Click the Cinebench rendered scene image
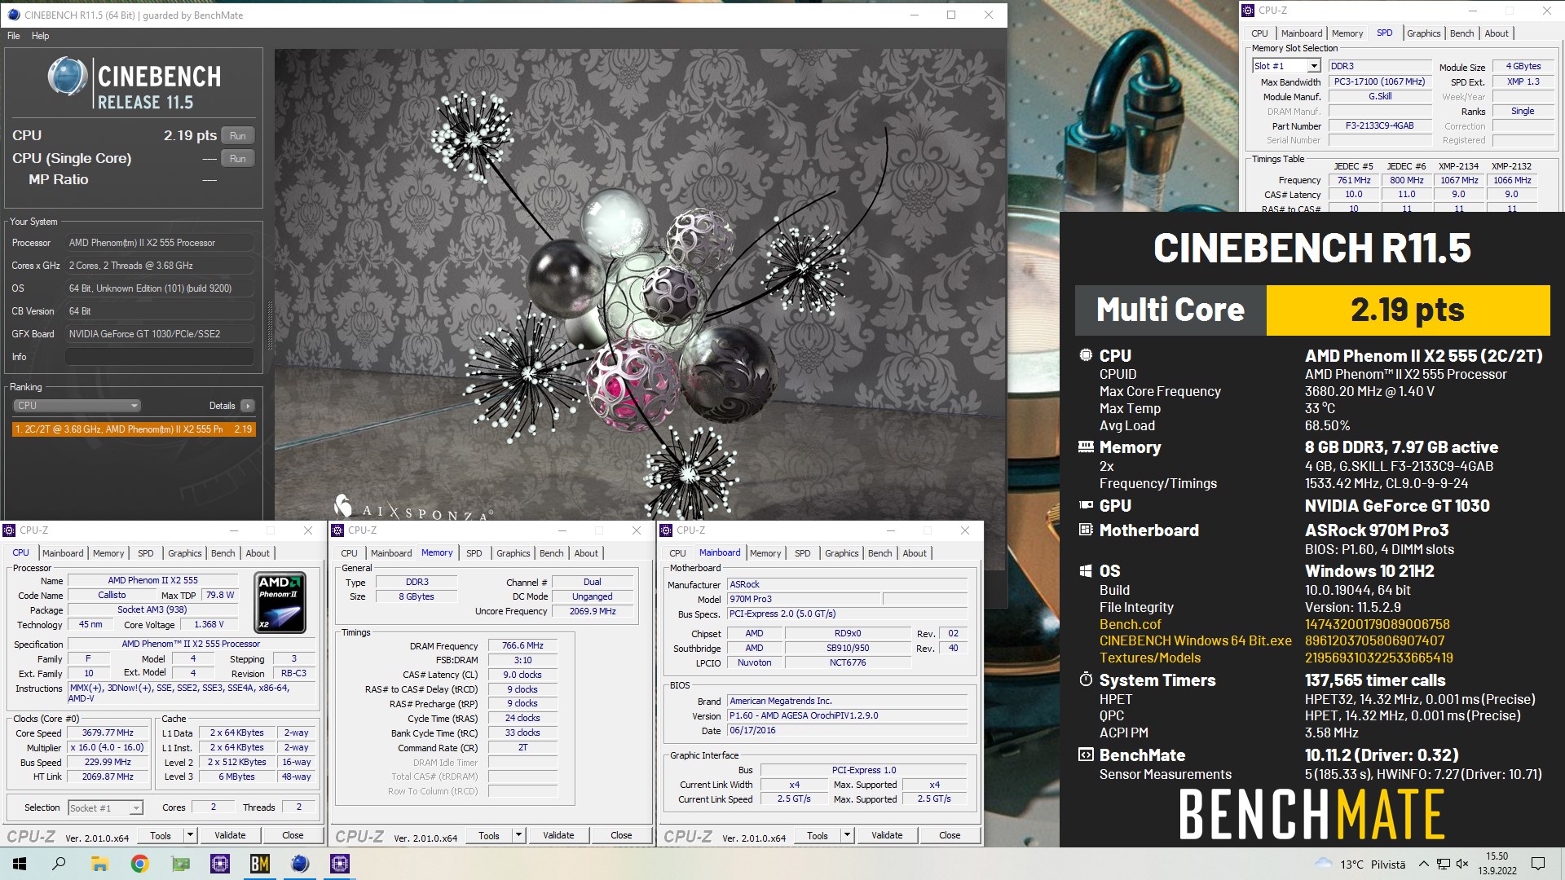 click(x=640, y=285)
